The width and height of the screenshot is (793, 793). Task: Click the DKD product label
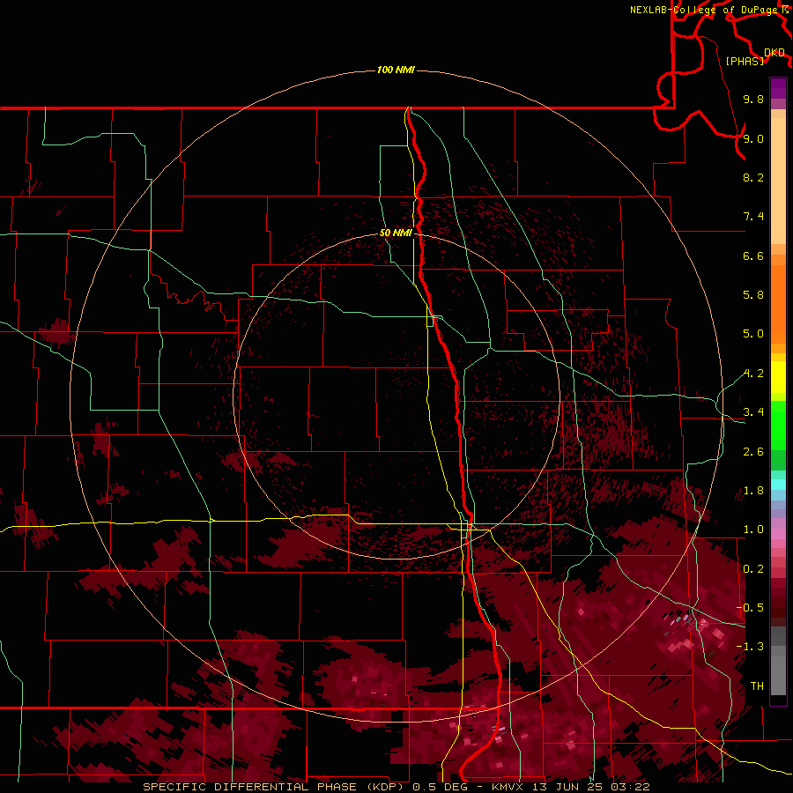click(774, 53)
